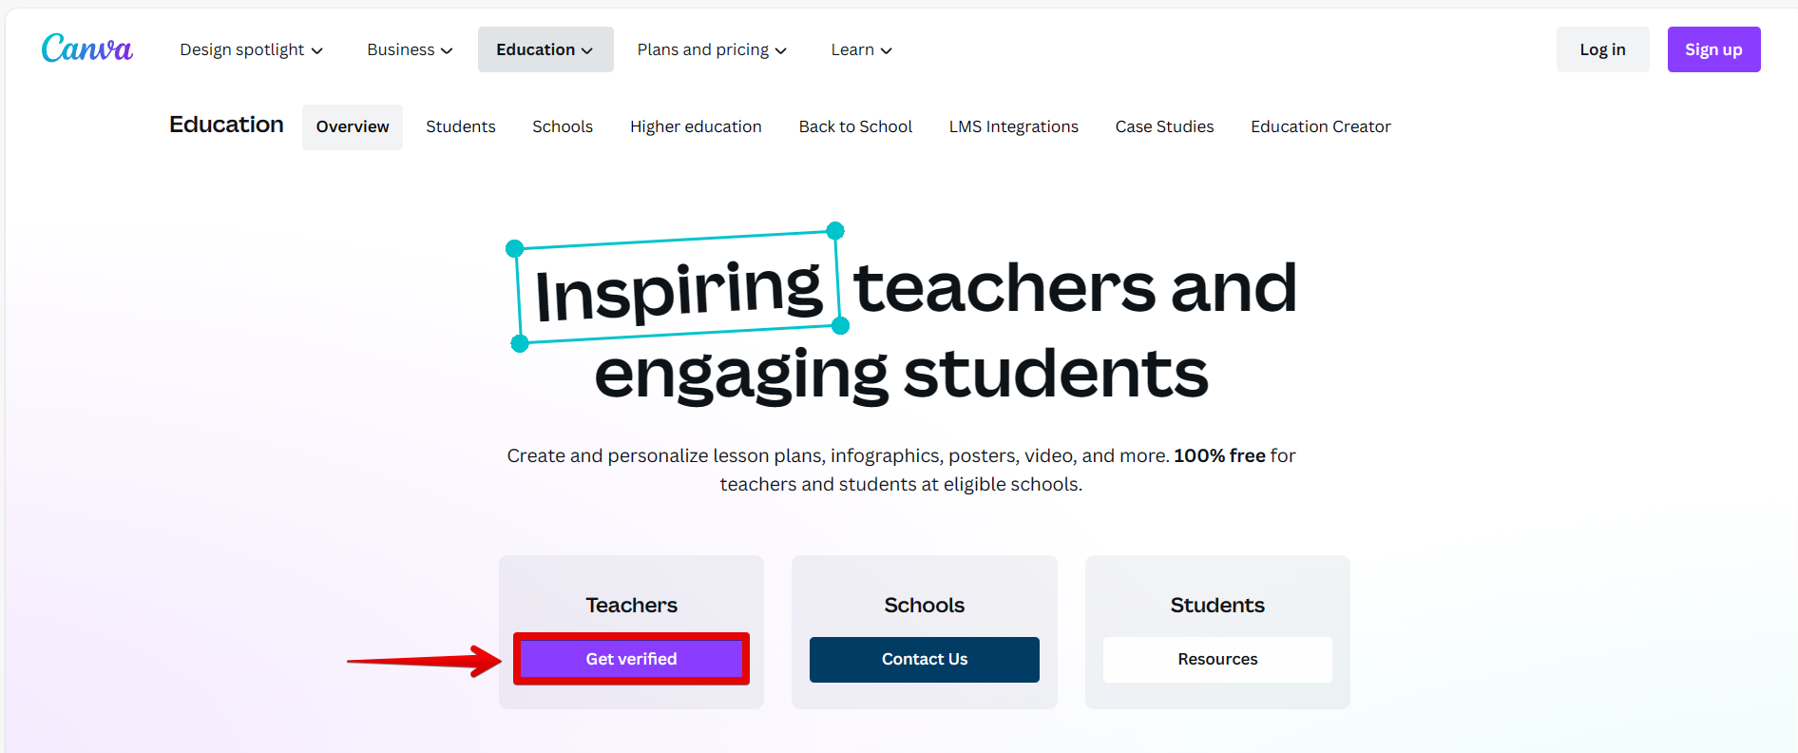
Task: Select the Overview tab
Action: tap(353, 126)
